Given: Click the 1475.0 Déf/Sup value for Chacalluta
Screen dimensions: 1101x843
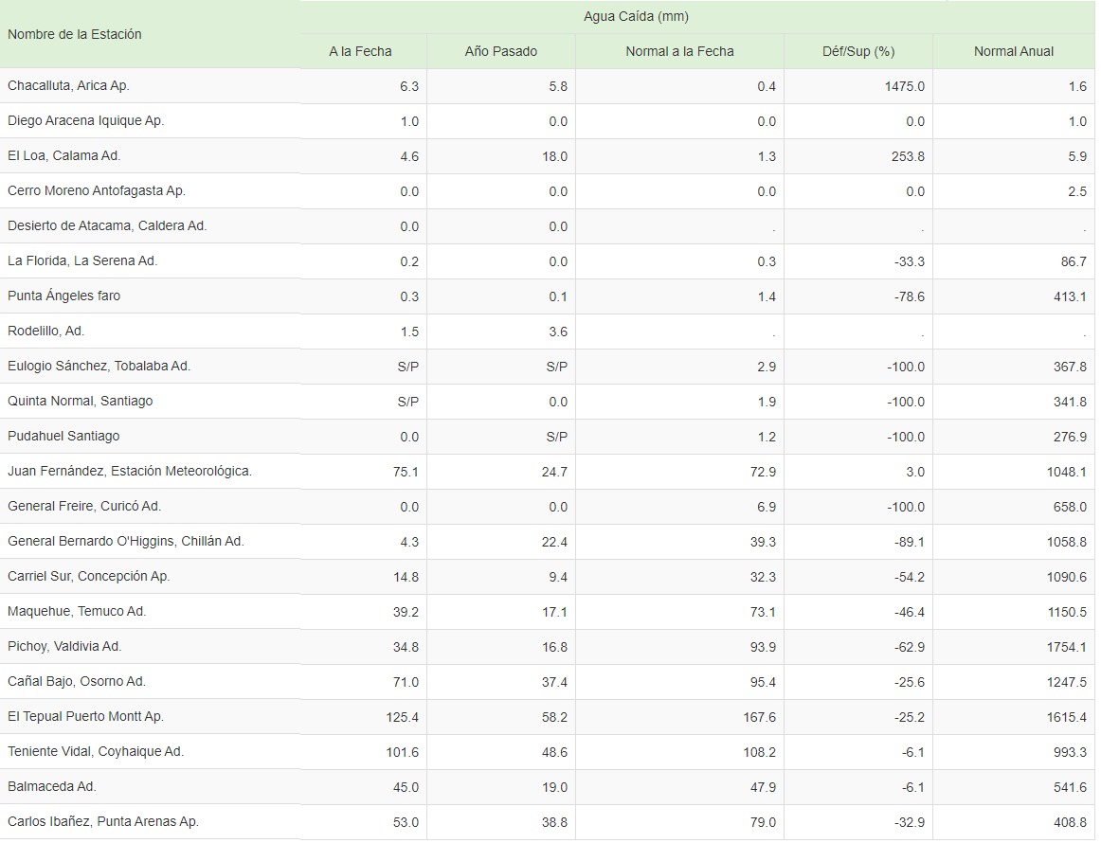Looking at the screenshot, I should (907, 86).
